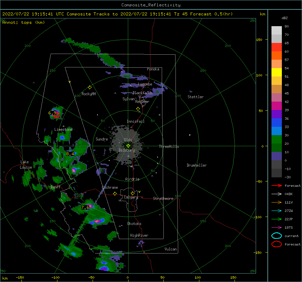Image resolution: width=302 pixels, height=282 pixels.
Task: Click the Calgary city label
Action: (x=131, y=197)
